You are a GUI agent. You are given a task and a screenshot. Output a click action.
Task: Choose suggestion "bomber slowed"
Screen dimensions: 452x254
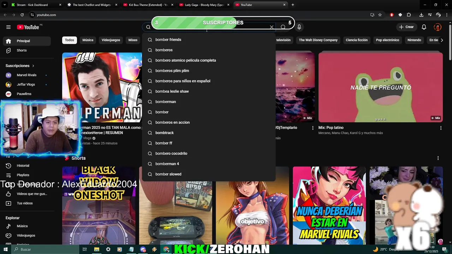[x=209, y=174]
